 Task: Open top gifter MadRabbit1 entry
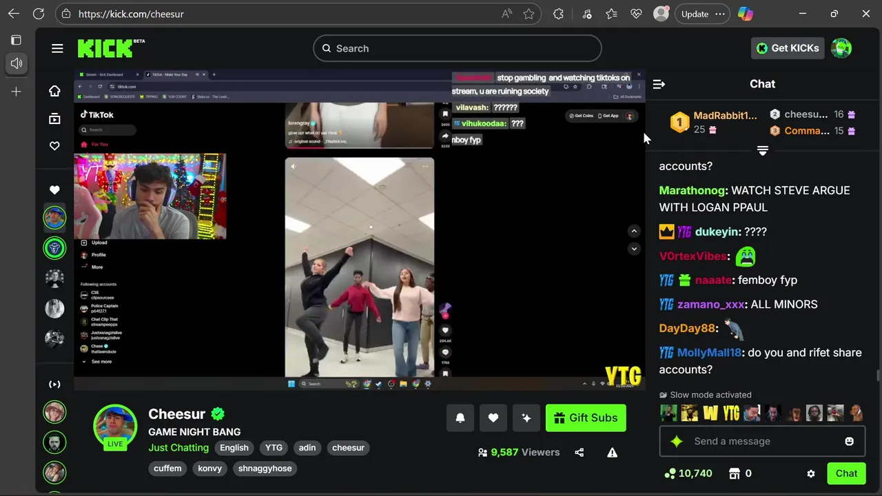(x=714, y=123)
